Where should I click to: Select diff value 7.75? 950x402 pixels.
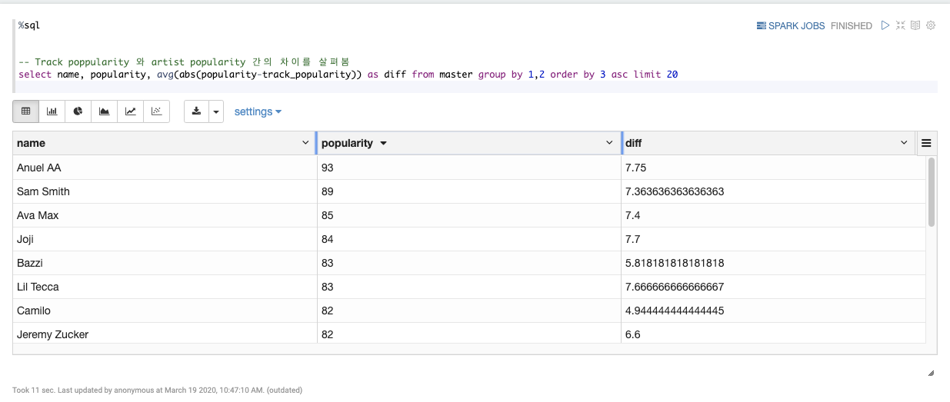point(773,168)
